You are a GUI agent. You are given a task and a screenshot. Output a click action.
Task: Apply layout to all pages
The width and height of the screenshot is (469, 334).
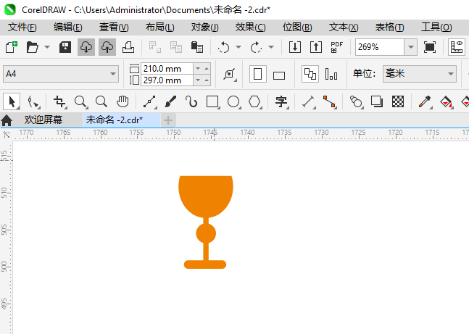point(310,74)
